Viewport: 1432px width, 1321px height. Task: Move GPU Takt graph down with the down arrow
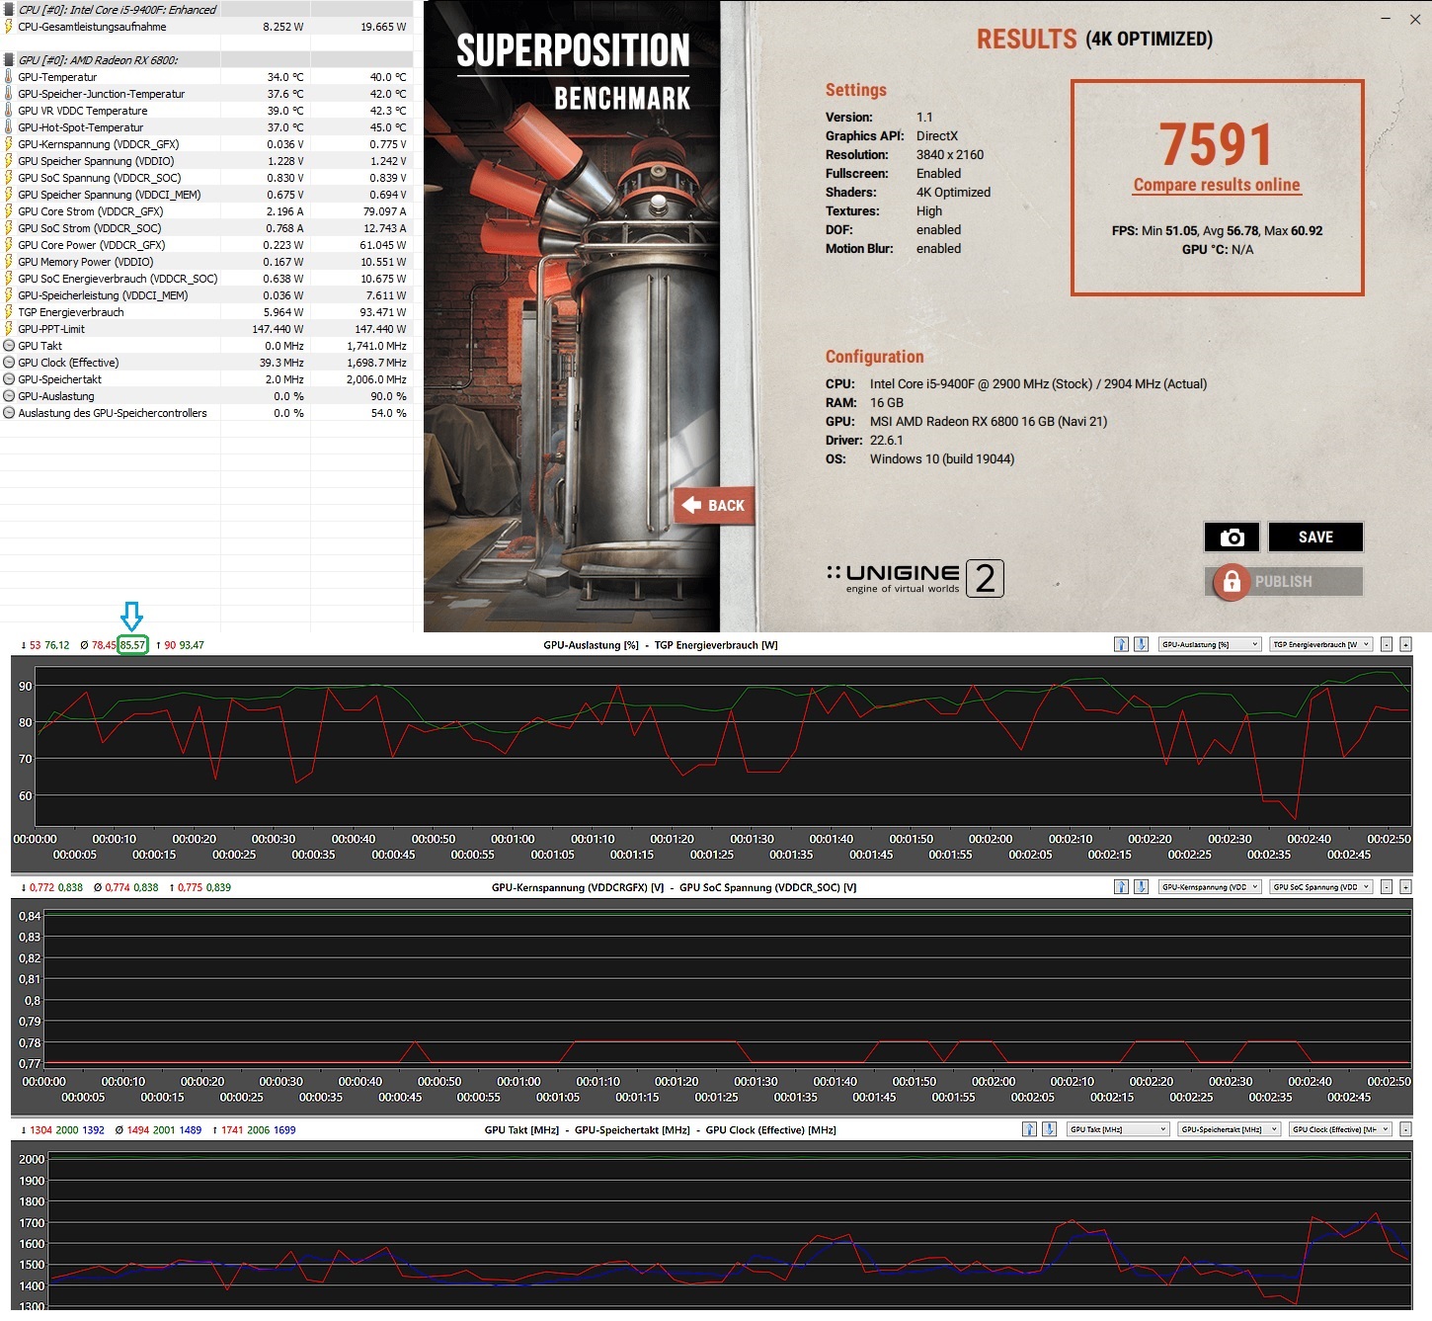pos(1049,1129)
